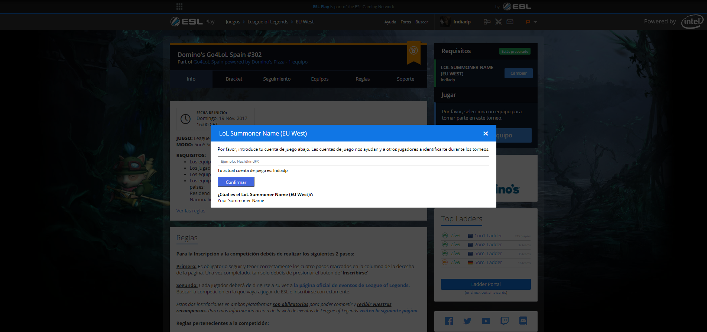Click the ESL logo in the top bar
Screen dimensions: 707x332
click(x=517, y=6)
